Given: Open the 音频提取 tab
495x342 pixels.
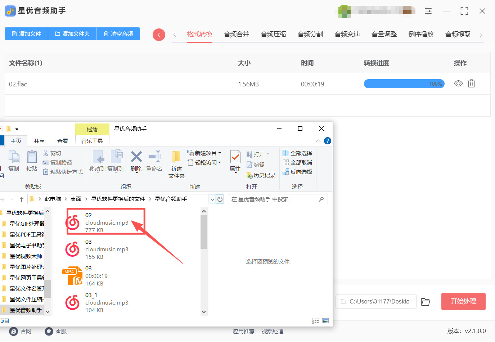Looking at the screenshot, I should [458, 34].
